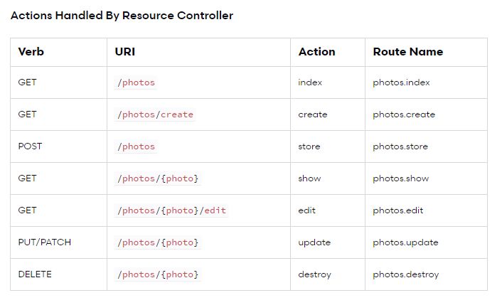This screenshot has width=502, height=305.
Task: Click the photos.index route name
Action: pos(401,82)
